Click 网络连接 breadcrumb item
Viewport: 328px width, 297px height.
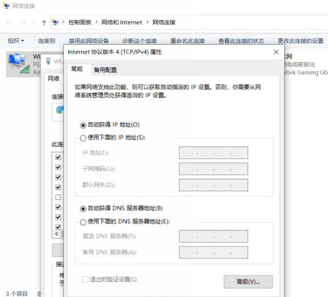coord(164,22)
